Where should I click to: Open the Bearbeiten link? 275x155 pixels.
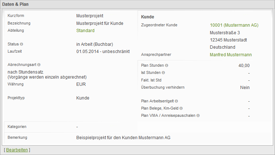click(x=17, y=150)
